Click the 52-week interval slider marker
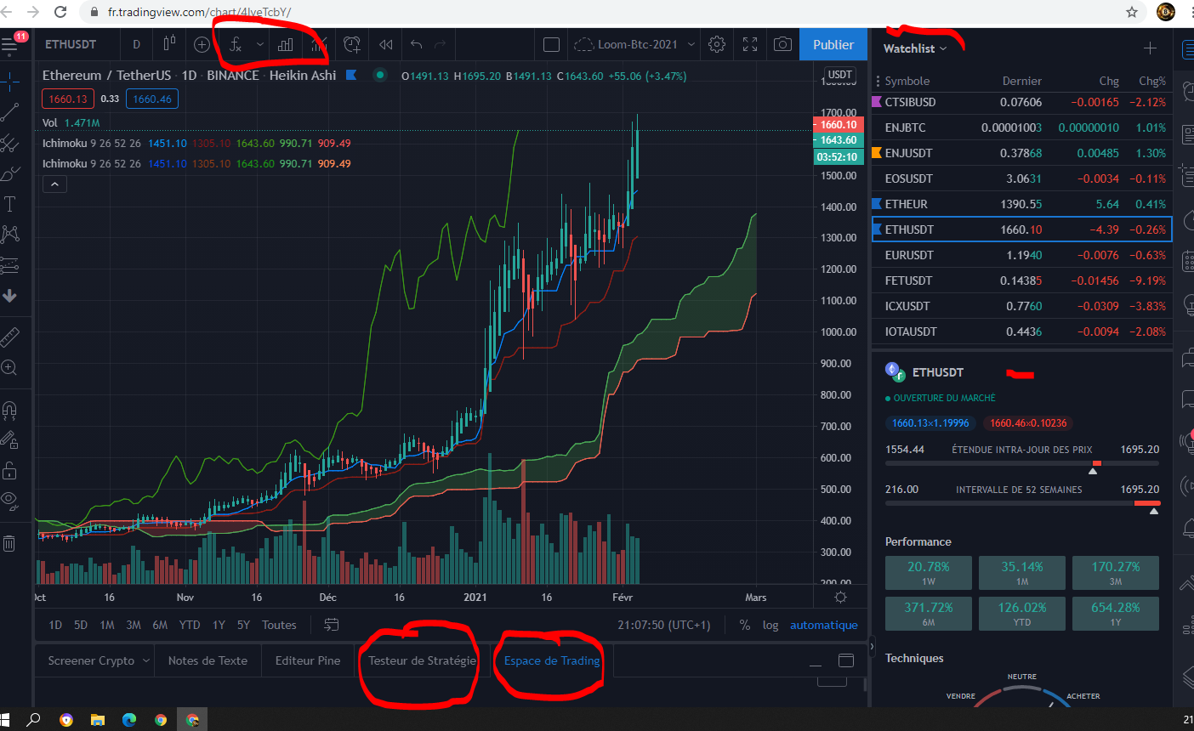The height and width of the screenshot is (731, 1194). coord(1153,509)
